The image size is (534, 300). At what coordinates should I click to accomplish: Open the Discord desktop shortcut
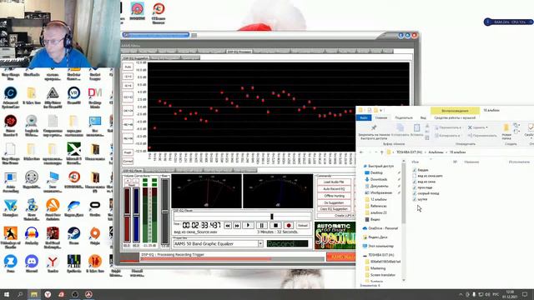click(x=32, y=263)
